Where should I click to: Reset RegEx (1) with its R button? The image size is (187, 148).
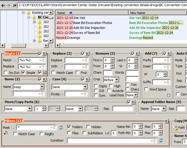(44, 54)
